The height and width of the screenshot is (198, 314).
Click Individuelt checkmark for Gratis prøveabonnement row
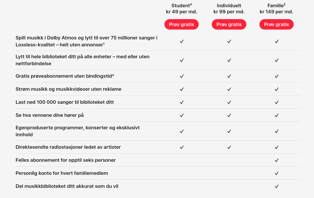click(229, 76)
